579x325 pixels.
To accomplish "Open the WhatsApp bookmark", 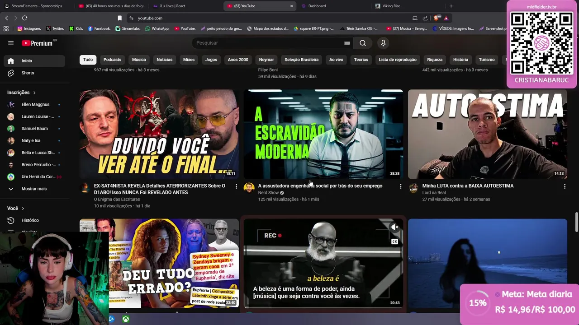I will (157, 28).
